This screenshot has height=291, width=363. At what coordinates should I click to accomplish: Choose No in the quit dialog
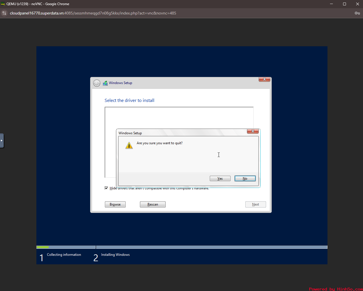(x=245, y=179)
